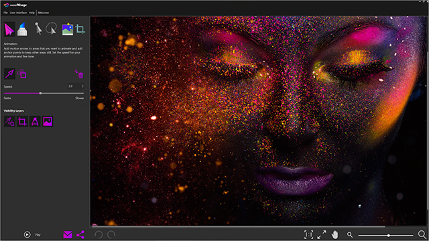Toggle image visibility layer

coord(48,122)
